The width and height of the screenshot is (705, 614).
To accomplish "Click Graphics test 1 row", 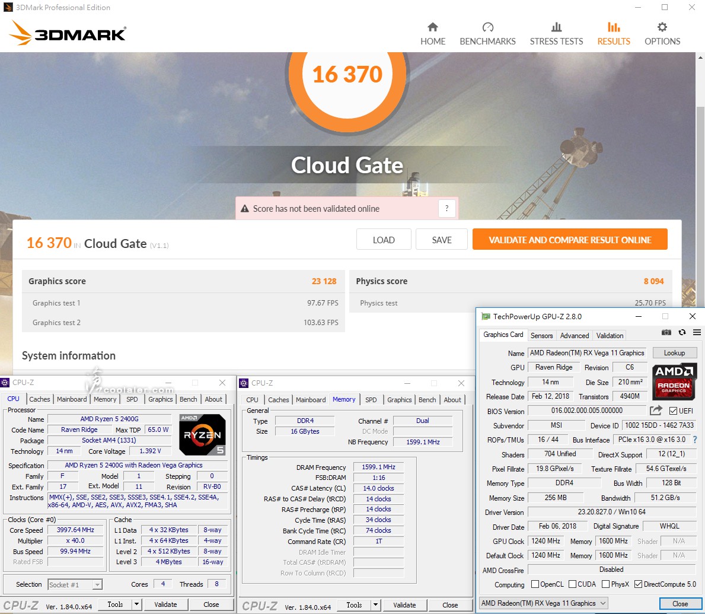I will pos(183,303).
